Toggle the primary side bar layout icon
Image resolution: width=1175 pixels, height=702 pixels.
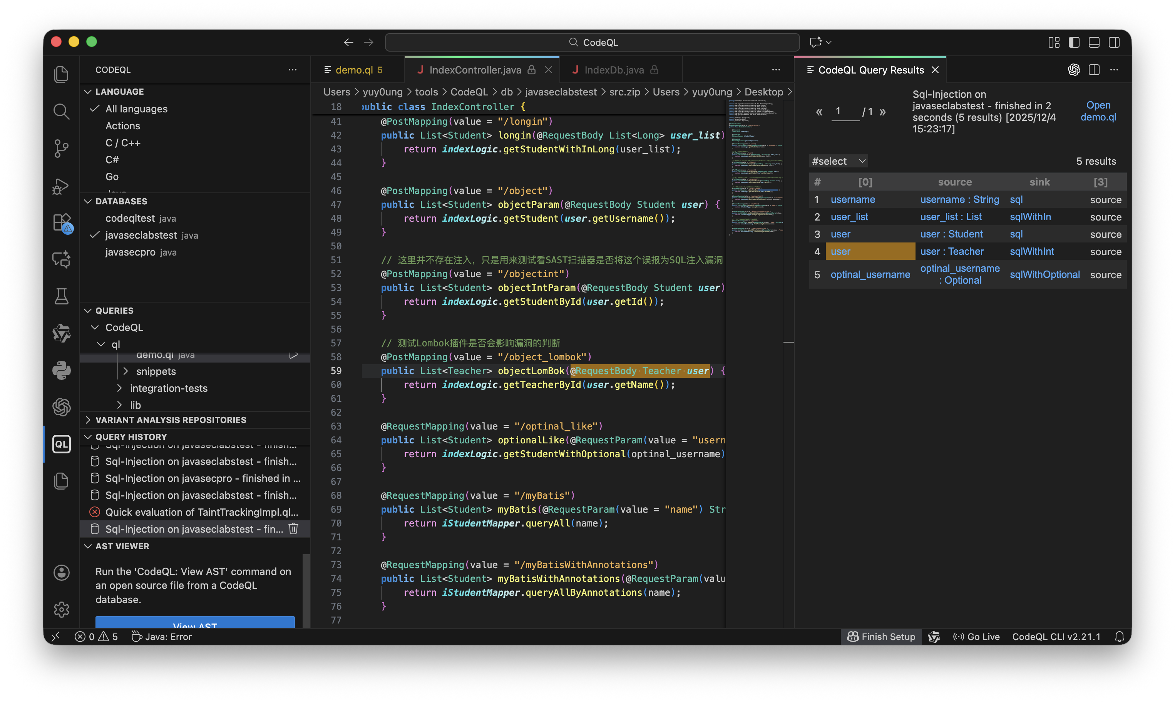1074,43
